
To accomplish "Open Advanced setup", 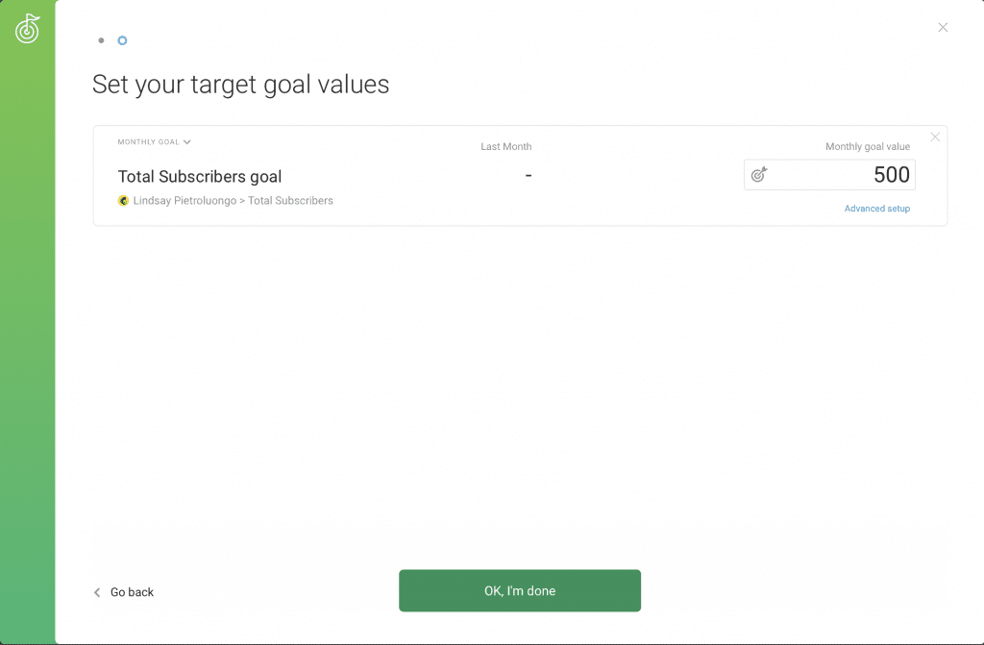I will pyautogui.click(x=876, y=209).
